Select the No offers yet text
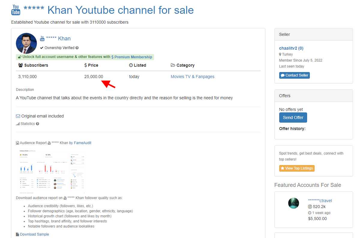This screenshot has width=356, height=238. (x=291, y=109)
